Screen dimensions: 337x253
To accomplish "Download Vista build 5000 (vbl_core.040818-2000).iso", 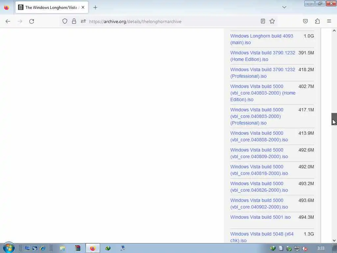I will click(x=259, y=170).
